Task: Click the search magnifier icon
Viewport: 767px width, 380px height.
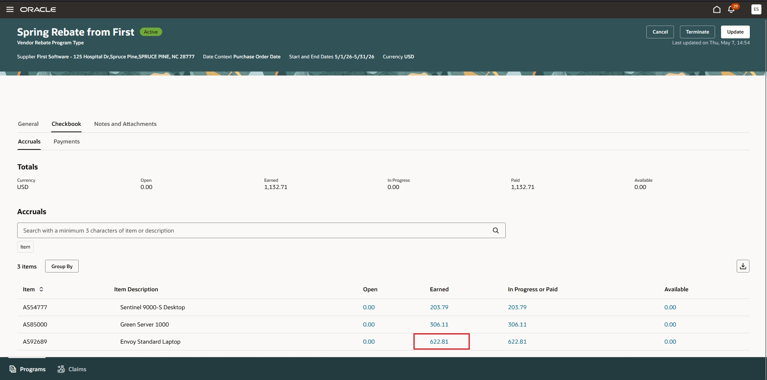Action: (496, 231)
